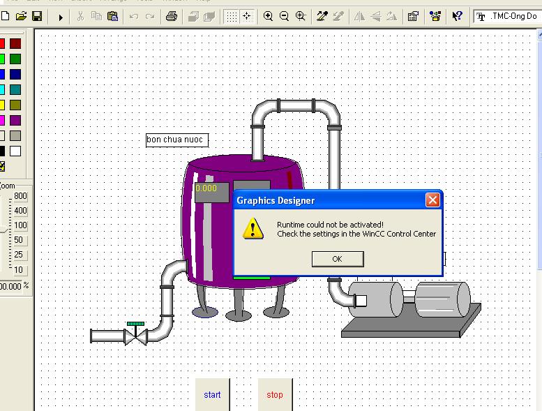
Task: Click the zoom percentage input field
Action: pyautogui.click(x=10, y=287)
